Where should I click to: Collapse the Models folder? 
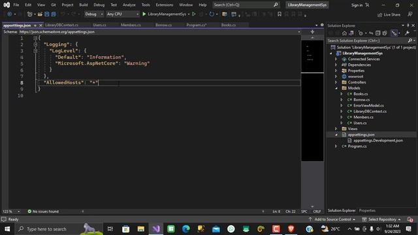coord(336,88)
